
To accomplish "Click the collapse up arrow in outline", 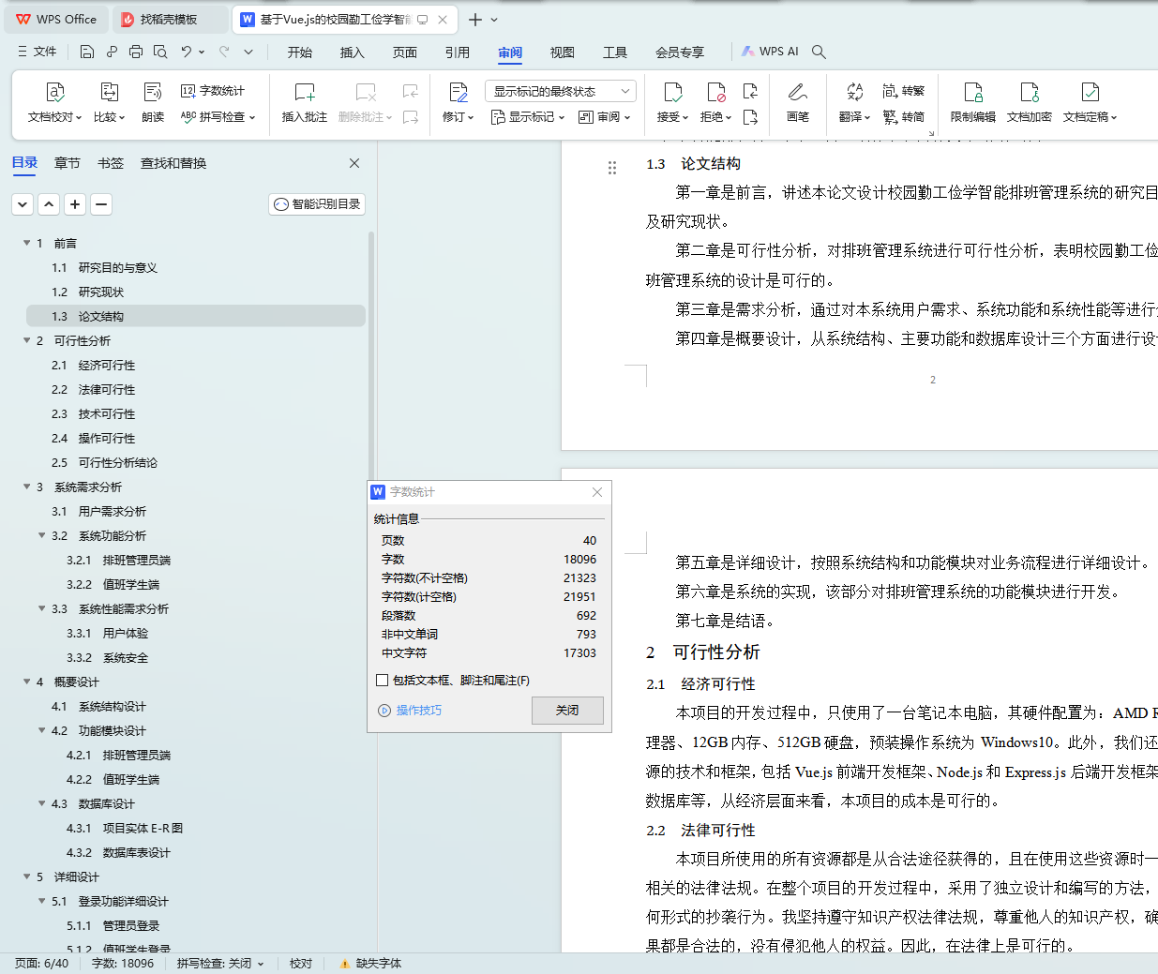I will pyautogui.click(x=50, y=203).
